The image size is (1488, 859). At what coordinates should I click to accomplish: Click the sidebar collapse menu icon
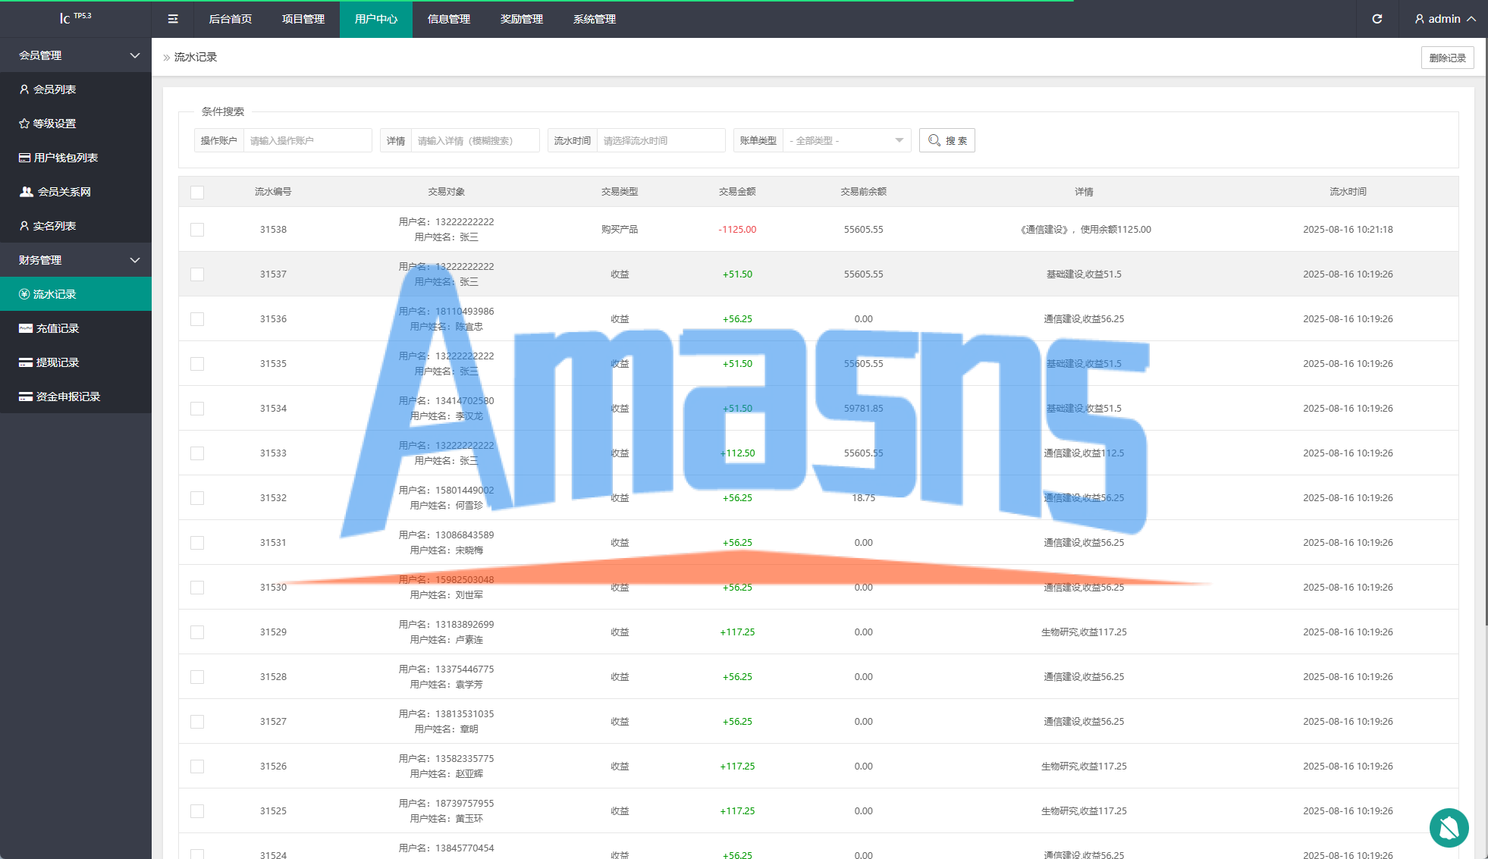tap(173, 19)
